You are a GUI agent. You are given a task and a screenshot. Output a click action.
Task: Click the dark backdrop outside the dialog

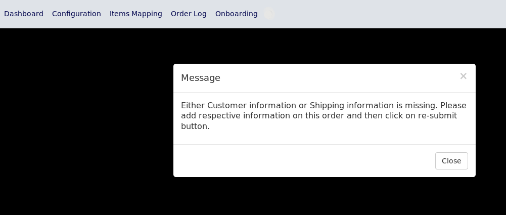[86, 121]
